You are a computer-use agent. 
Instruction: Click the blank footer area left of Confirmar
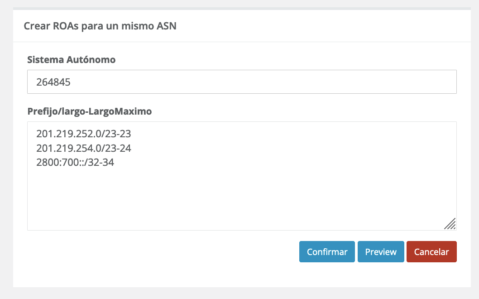coord(158,252)
